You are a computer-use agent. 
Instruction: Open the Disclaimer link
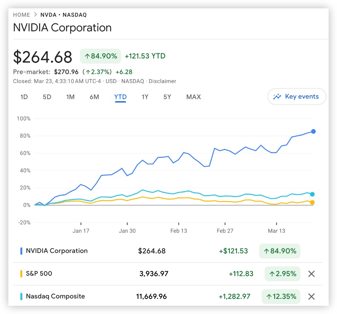(163, 81)
